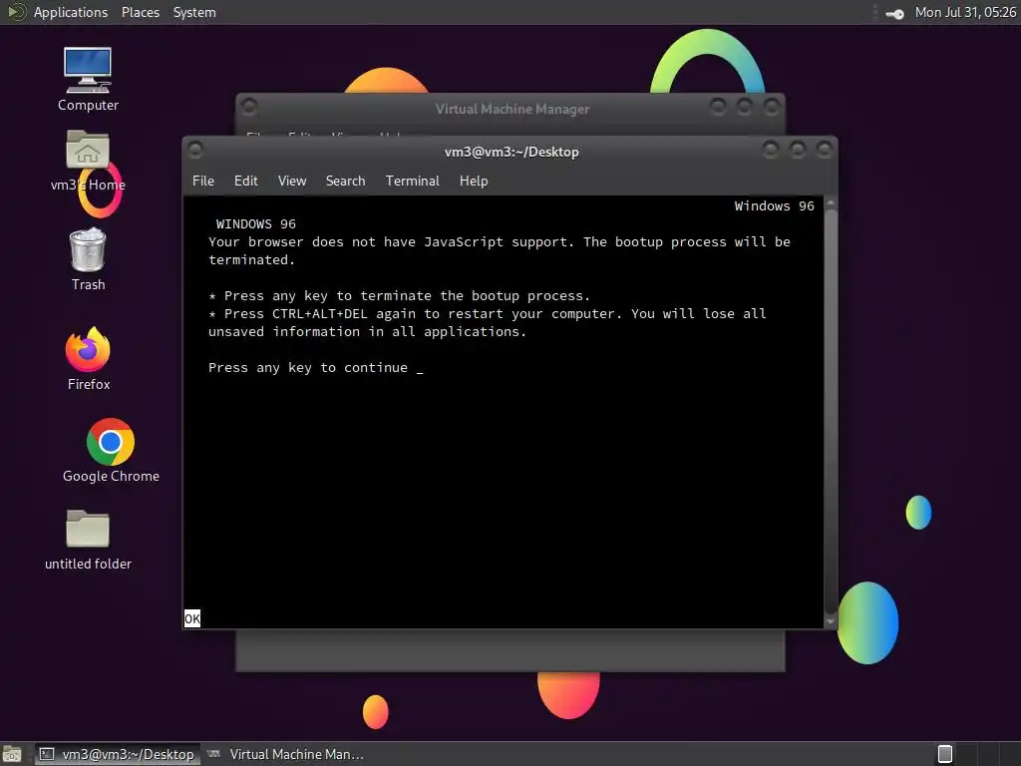The width and height of the screenshot is (1021, 766).
Task: Click the 'Press CTRL+ALT+DEL again' line
Action: click(487, 322)
